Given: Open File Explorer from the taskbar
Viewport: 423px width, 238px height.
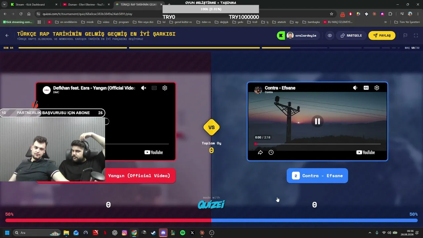Looking at the screenshot, I should pos(66,233).
